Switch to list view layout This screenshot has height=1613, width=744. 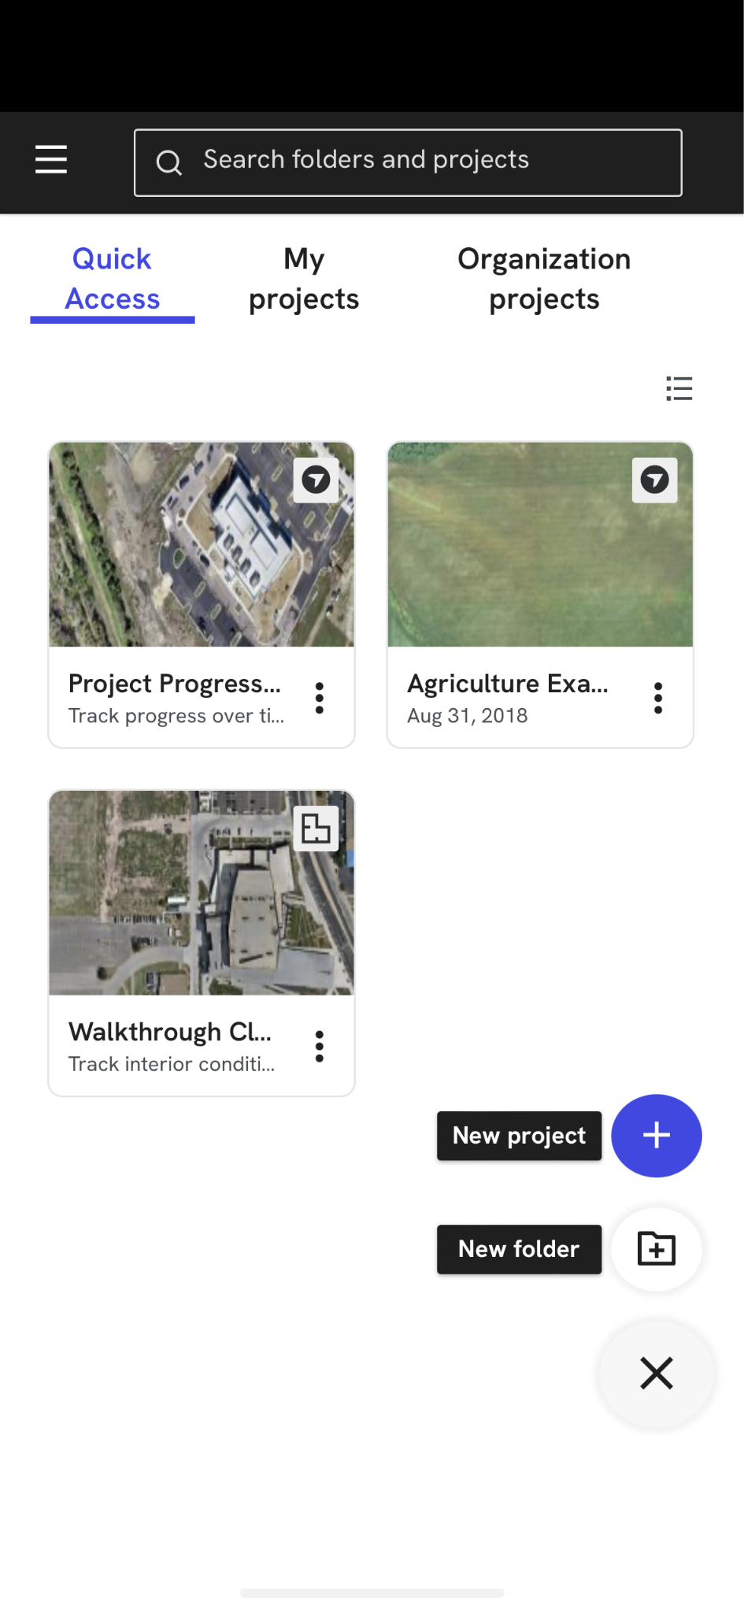[679, 388]
